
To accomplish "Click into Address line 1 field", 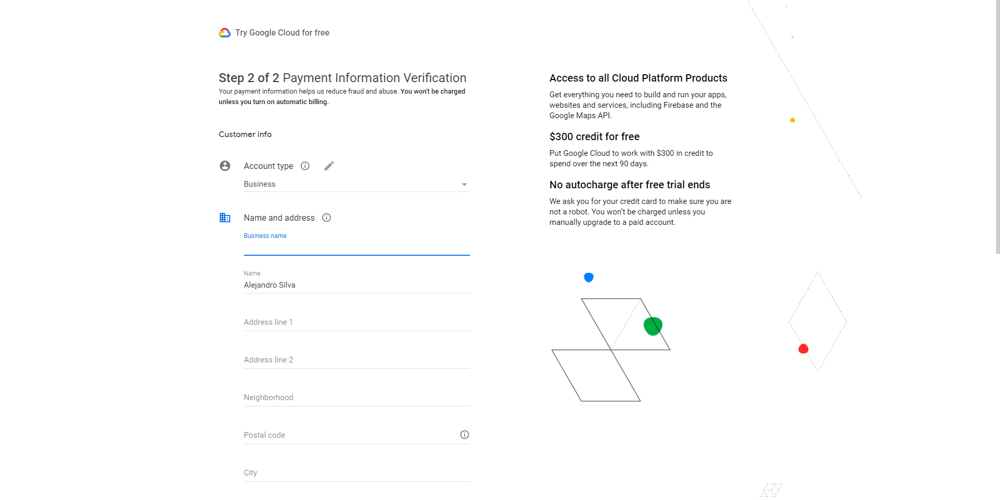I will pyautogui.click(x=356, y=322).
